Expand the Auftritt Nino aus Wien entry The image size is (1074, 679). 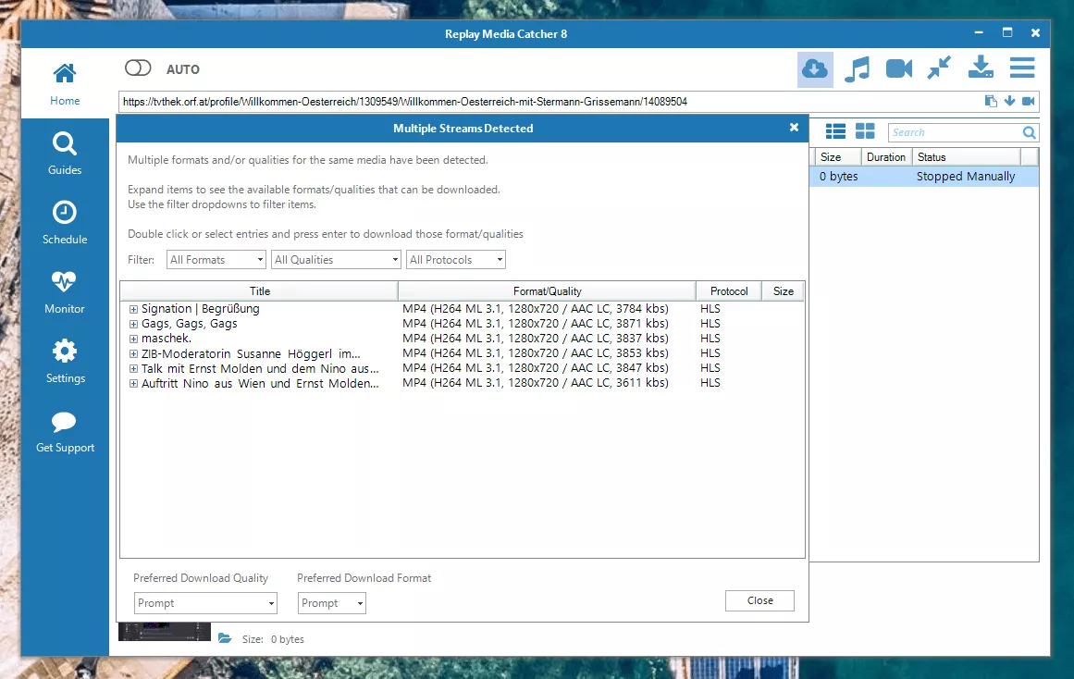pos(133,384)
